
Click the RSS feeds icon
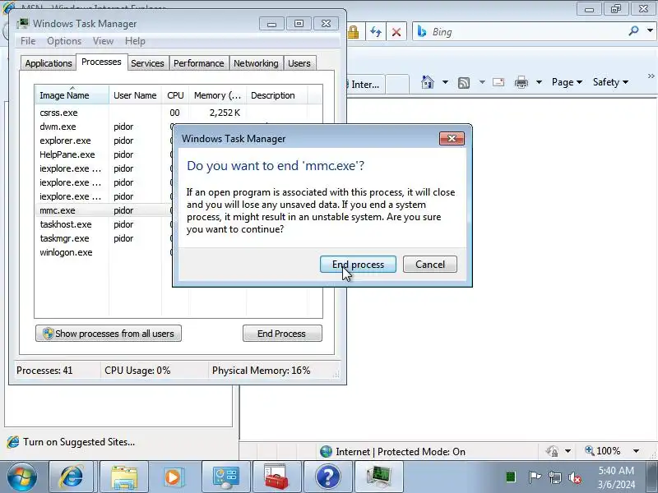tap(464, 83)
